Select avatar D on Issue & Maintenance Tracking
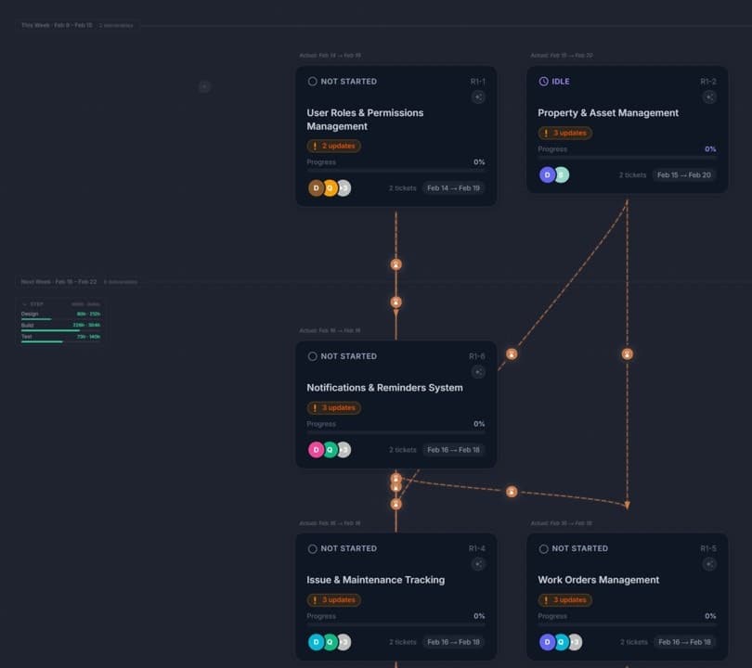The width and height of the screenshot is (752, 668). (x=316, y=641)
